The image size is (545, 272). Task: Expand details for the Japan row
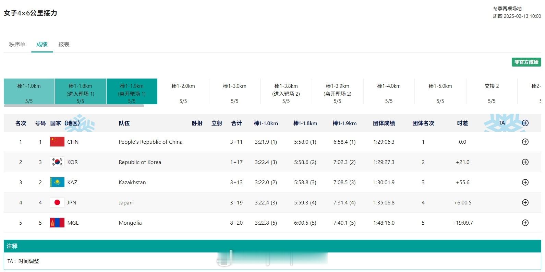click(525, 202)
